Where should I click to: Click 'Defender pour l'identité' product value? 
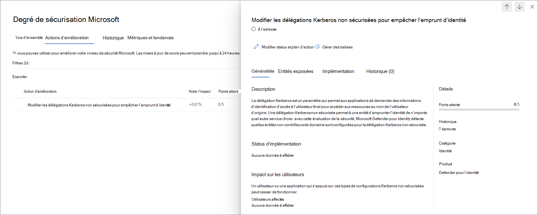point(459,173)
